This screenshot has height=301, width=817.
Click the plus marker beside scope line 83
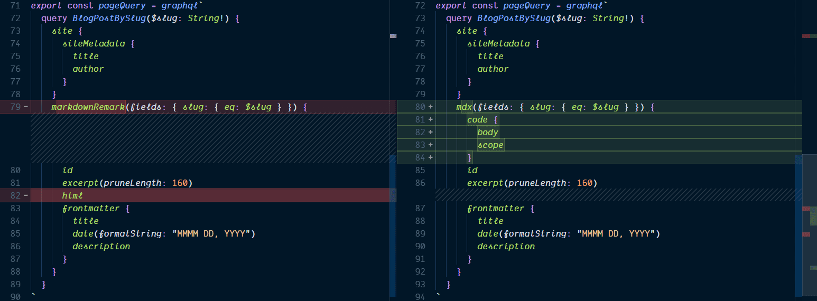point(430,145)
